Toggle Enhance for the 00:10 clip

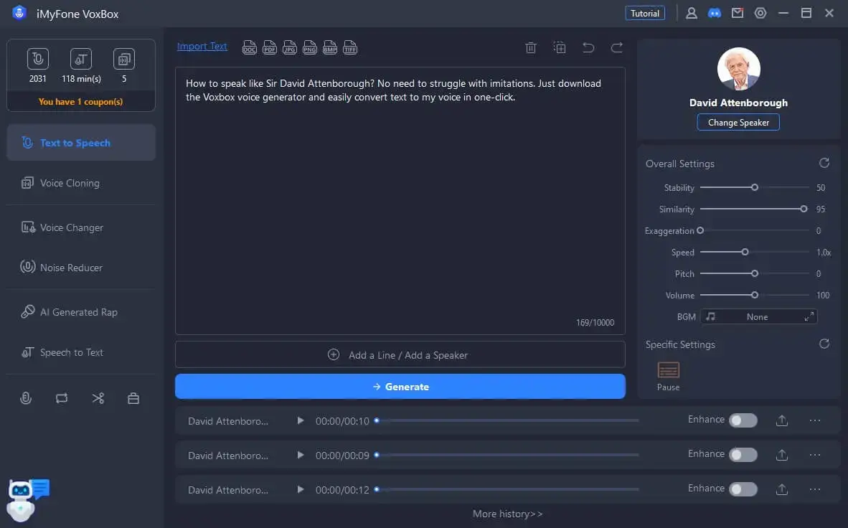743,420
